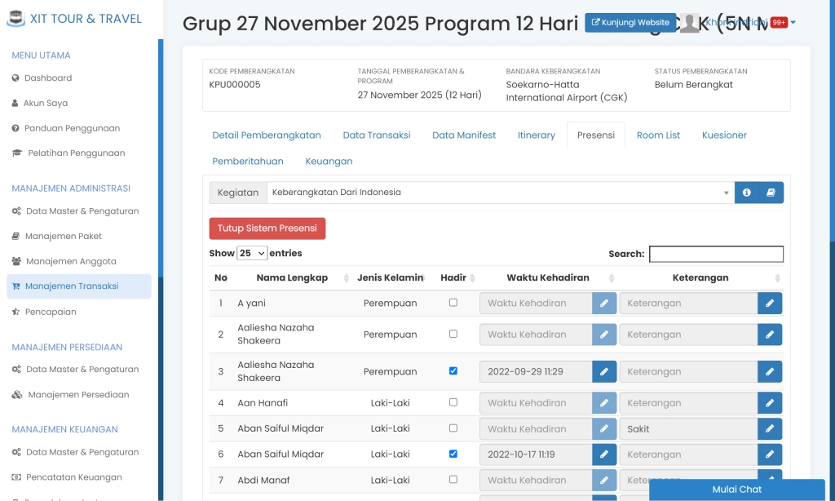
Task: Switch to the Room List tab
Action: tap(658, 135)
